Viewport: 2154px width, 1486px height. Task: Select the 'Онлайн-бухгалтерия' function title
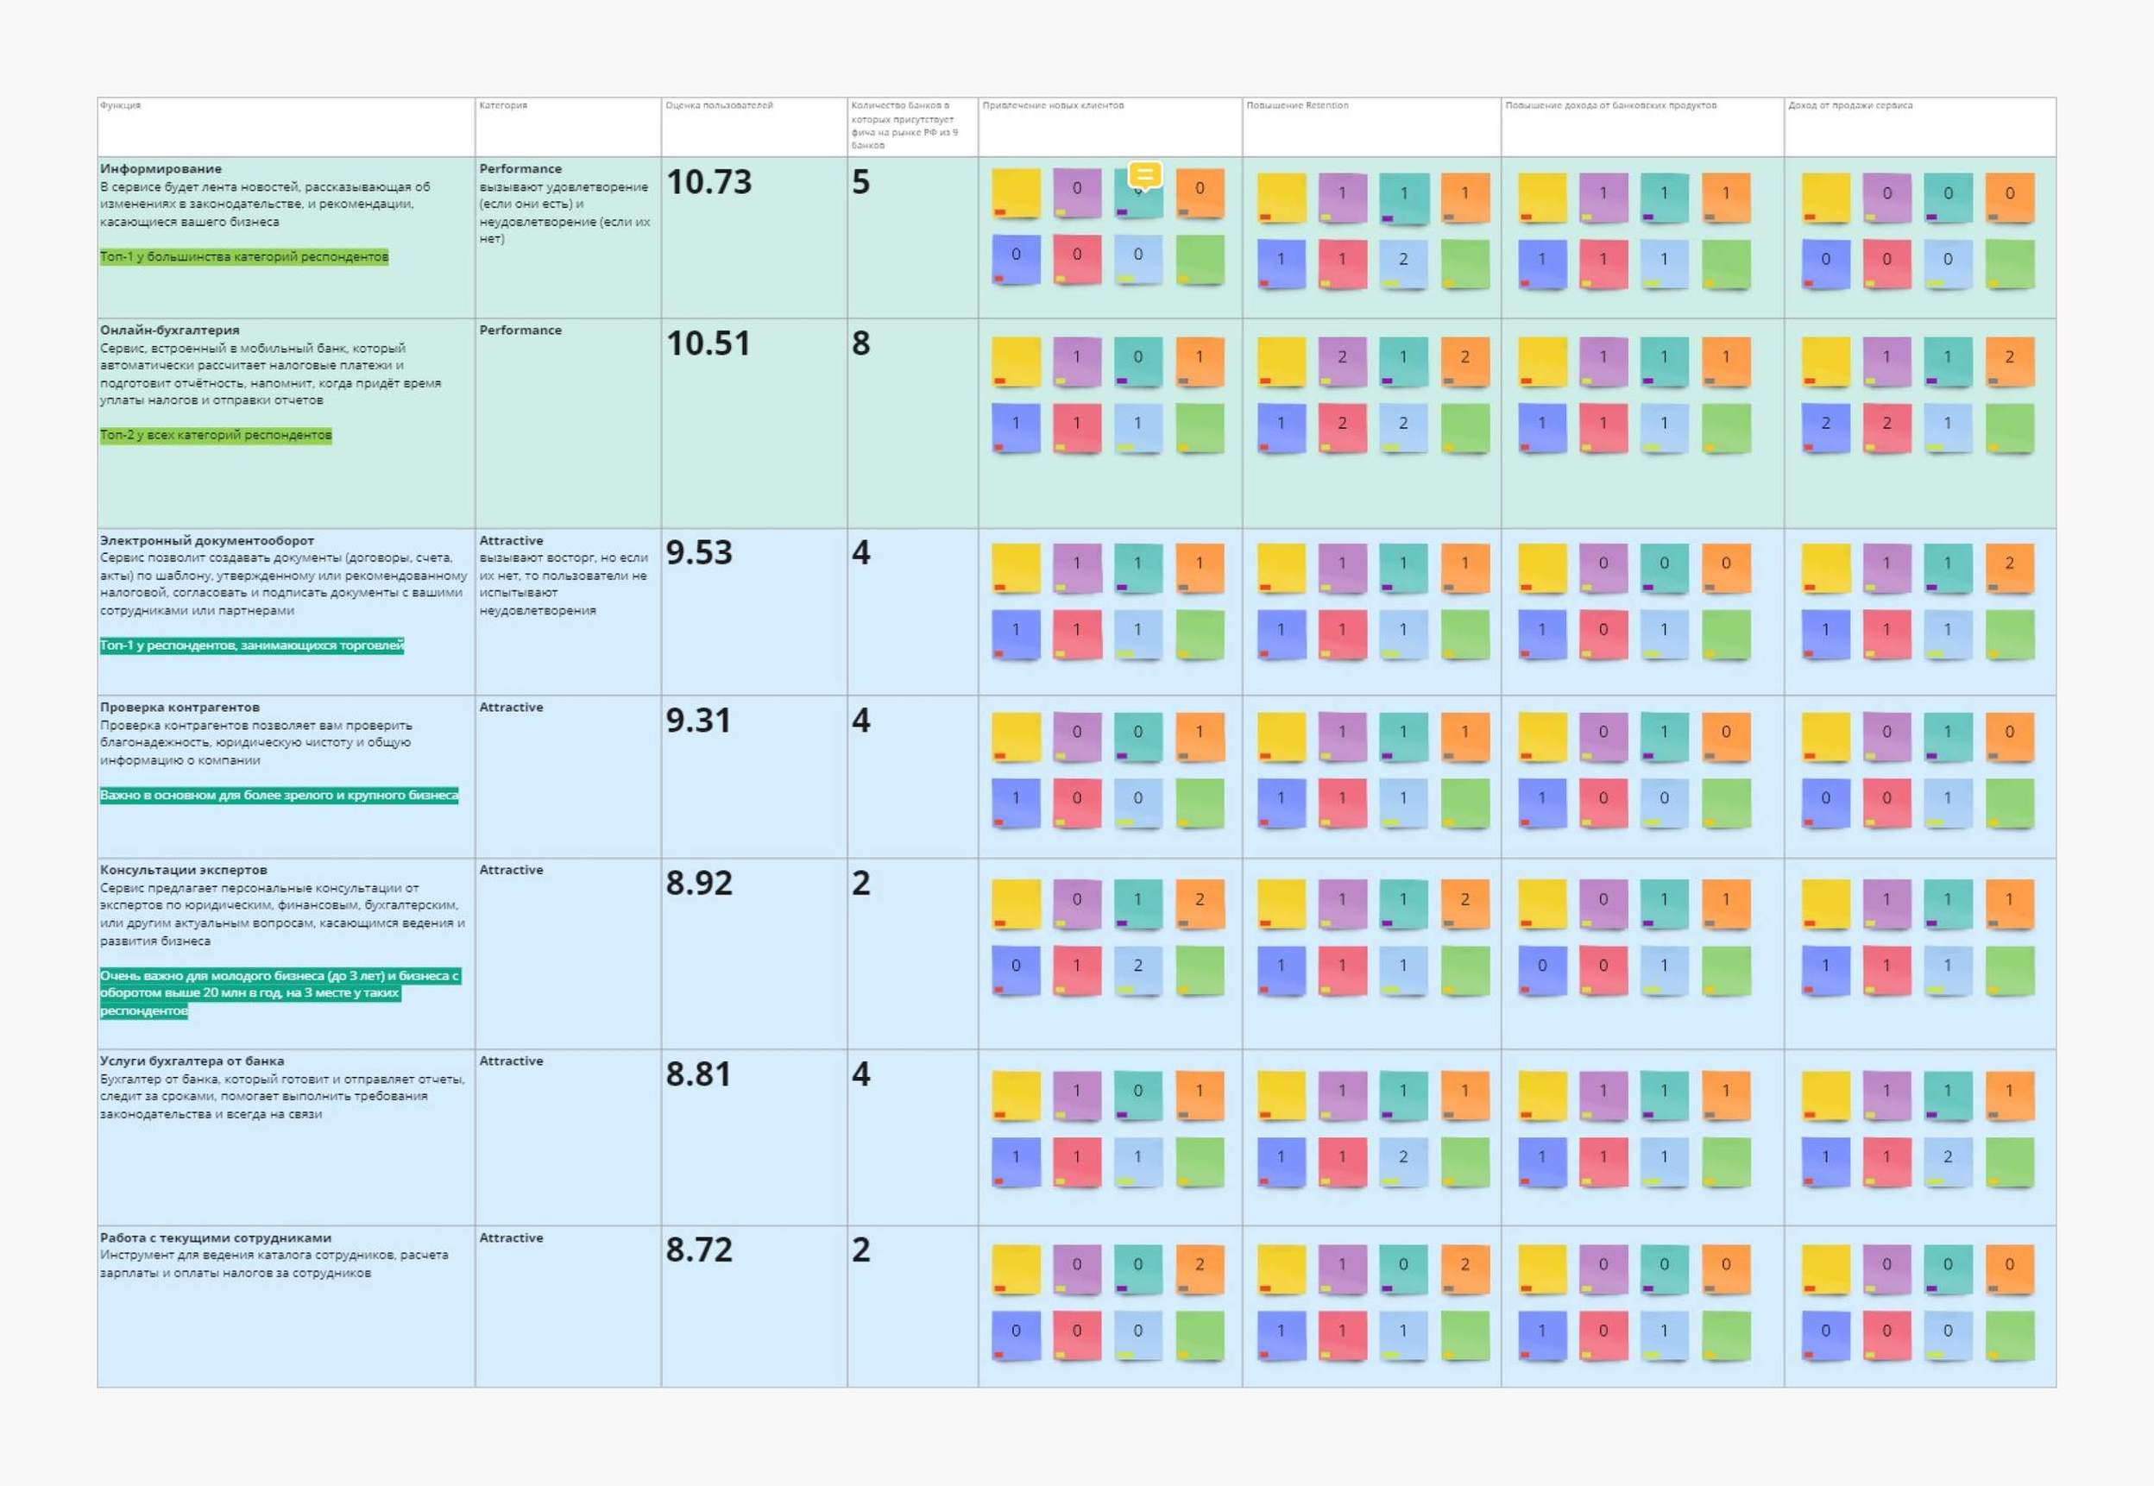click(x=169, y=330)
